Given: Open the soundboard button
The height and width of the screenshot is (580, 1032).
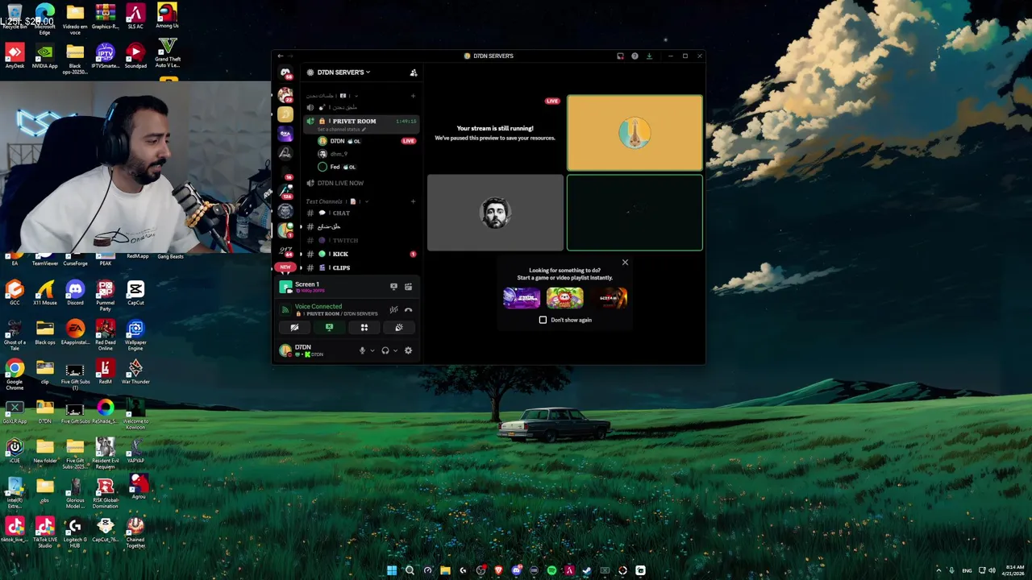Looking at the screenshot, I should pos(398,327).
